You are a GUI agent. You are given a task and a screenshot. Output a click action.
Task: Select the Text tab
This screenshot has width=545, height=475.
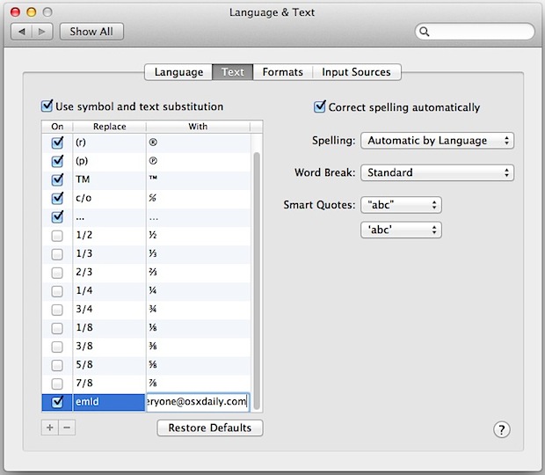(233, 72)
